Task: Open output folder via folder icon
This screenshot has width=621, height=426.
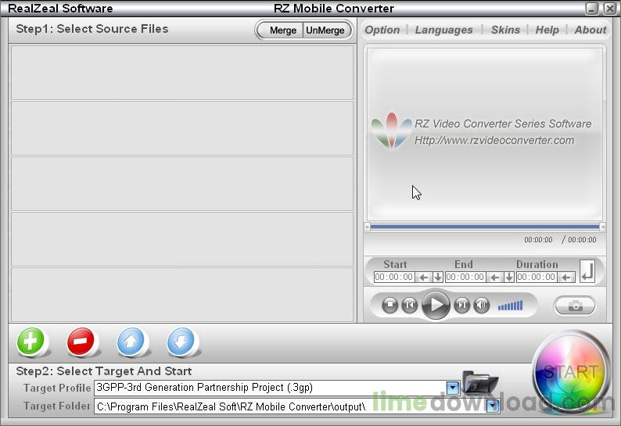Action: (480, 382)
